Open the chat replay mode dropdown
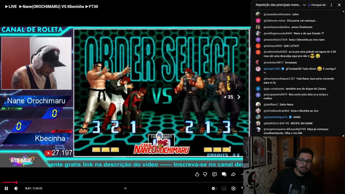 click(281, 5)
